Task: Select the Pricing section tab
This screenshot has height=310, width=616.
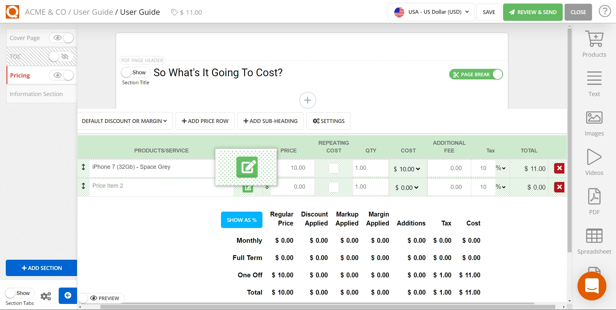Action: 20,75
